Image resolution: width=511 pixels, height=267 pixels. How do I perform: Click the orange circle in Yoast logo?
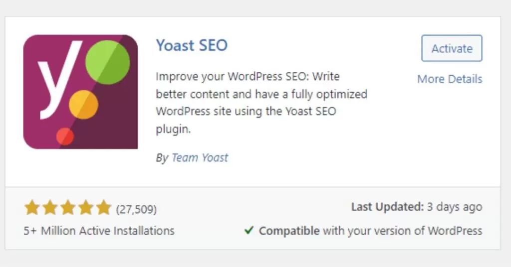tap(83, 105)
